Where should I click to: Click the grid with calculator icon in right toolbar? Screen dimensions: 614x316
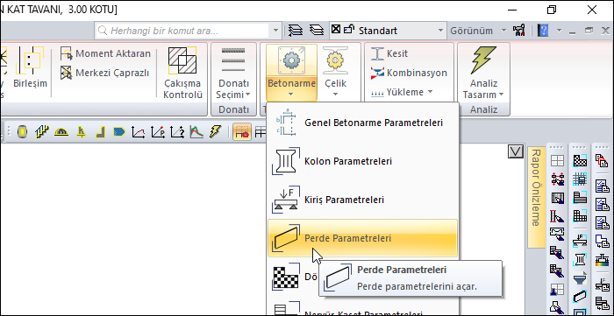[580, 179]
